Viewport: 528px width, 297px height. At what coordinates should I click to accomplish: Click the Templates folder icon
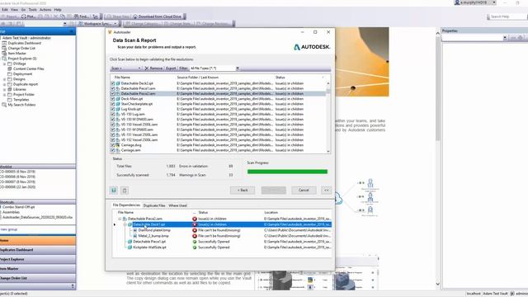click(x=10, y=100)
